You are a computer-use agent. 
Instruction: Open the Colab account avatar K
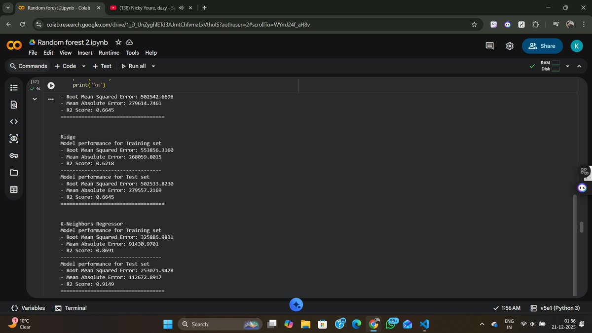pos(577,46)
